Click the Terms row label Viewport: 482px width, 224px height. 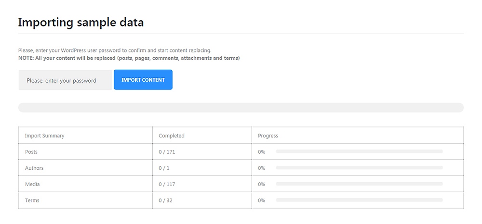pyautogui.click(x=32, y=200)
